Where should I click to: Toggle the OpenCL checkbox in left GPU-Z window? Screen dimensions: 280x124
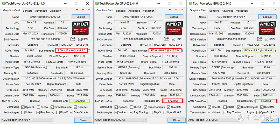pyautogui.click(x=23, y=107)
